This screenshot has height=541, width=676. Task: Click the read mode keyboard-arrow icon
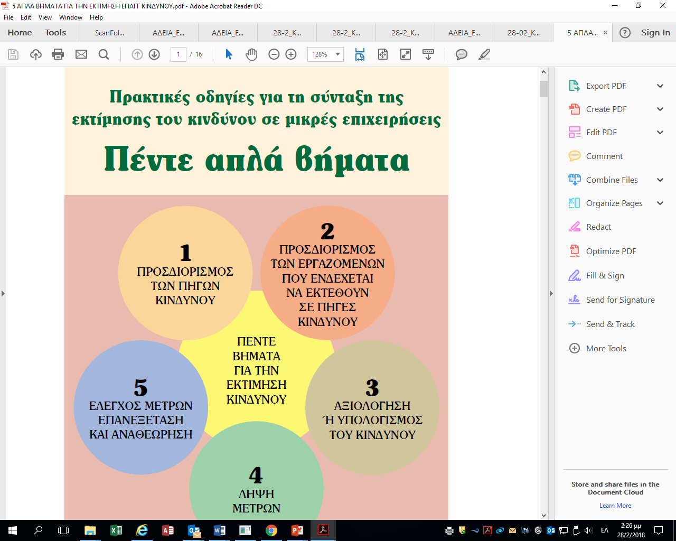click(428, 54)
